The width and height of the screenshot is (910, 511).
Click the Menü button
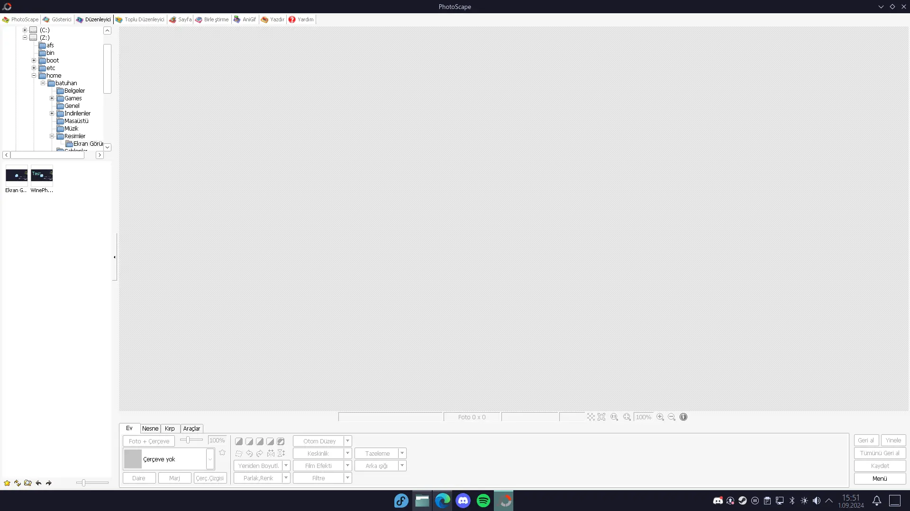coord(880,478)
